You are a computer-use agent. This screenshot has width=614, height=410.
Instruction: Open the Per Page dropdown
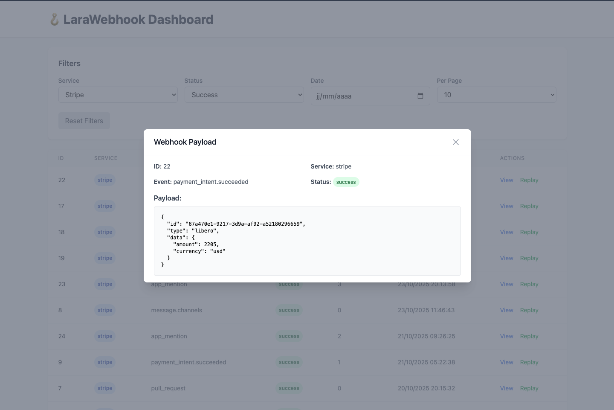496,95
